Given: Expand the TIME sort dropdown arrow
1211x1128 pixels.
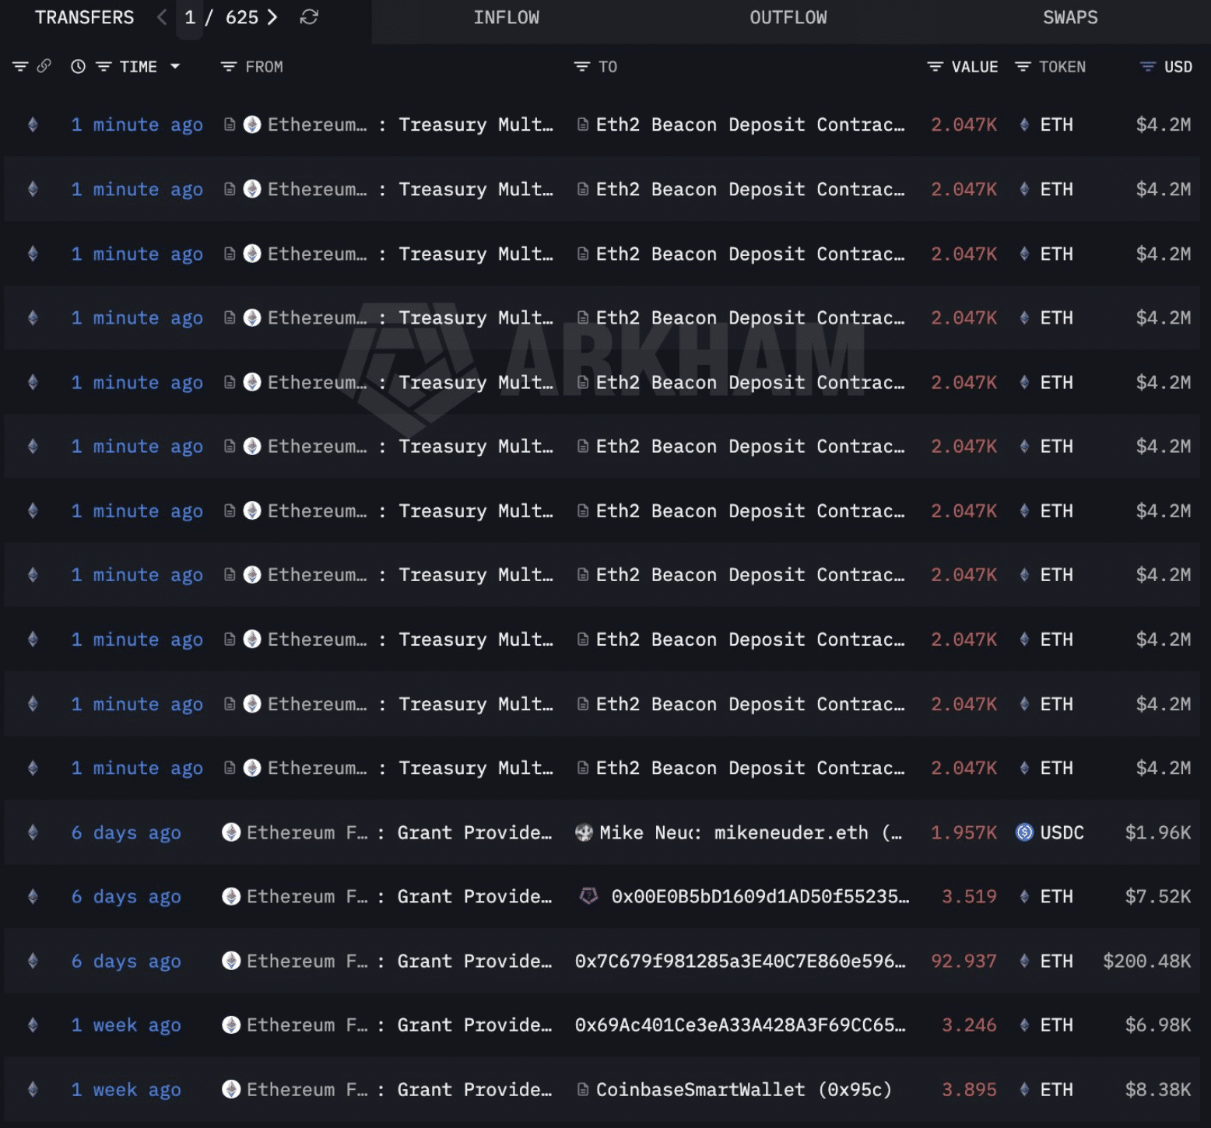Looking at the screenshot, I should (x=175, y=67).
